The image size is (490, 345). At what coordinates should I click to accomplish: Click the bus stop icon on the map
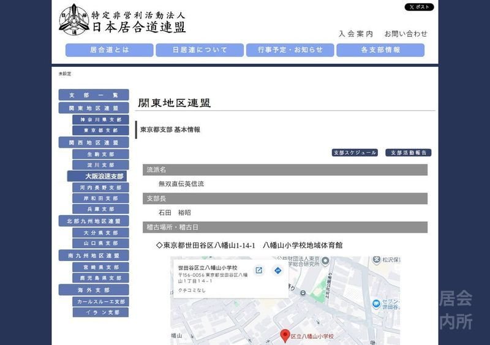303,293
